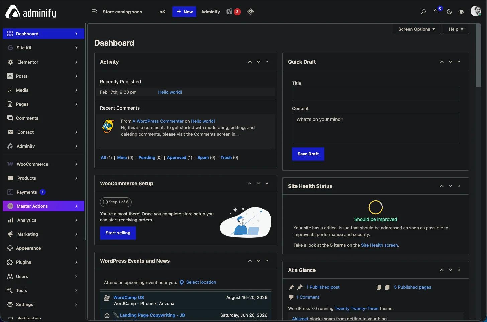The height and width of the screenshot is (322, 487).
Task: Toggle collapse of the At a Glance panel
Action: (459, 270)
